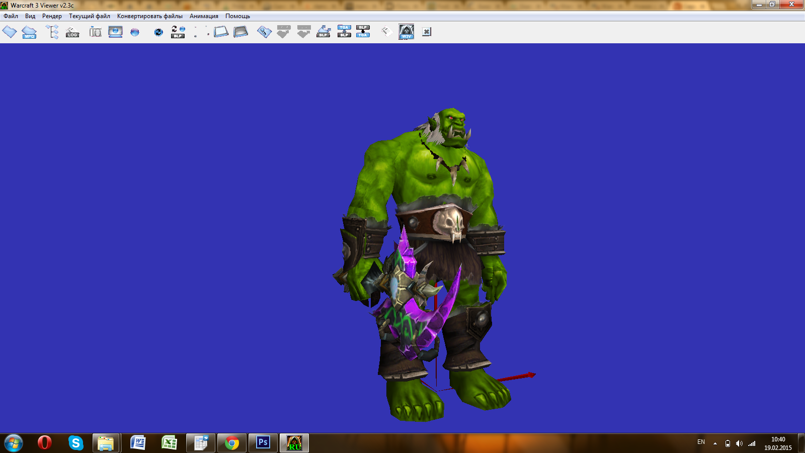Viewport: 805px width, 453px height.
Task: Click the BLP reload sphere icon
Action: (178, 32)
